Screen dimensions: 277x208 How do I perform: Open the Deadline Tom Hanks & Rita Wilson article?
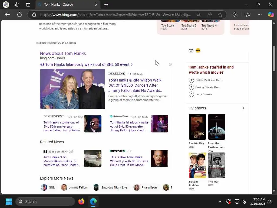click(x=136, y=85)
